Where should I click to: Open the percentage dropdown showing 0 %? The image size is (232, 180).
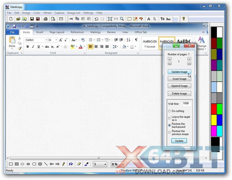[x=123, y=164]
